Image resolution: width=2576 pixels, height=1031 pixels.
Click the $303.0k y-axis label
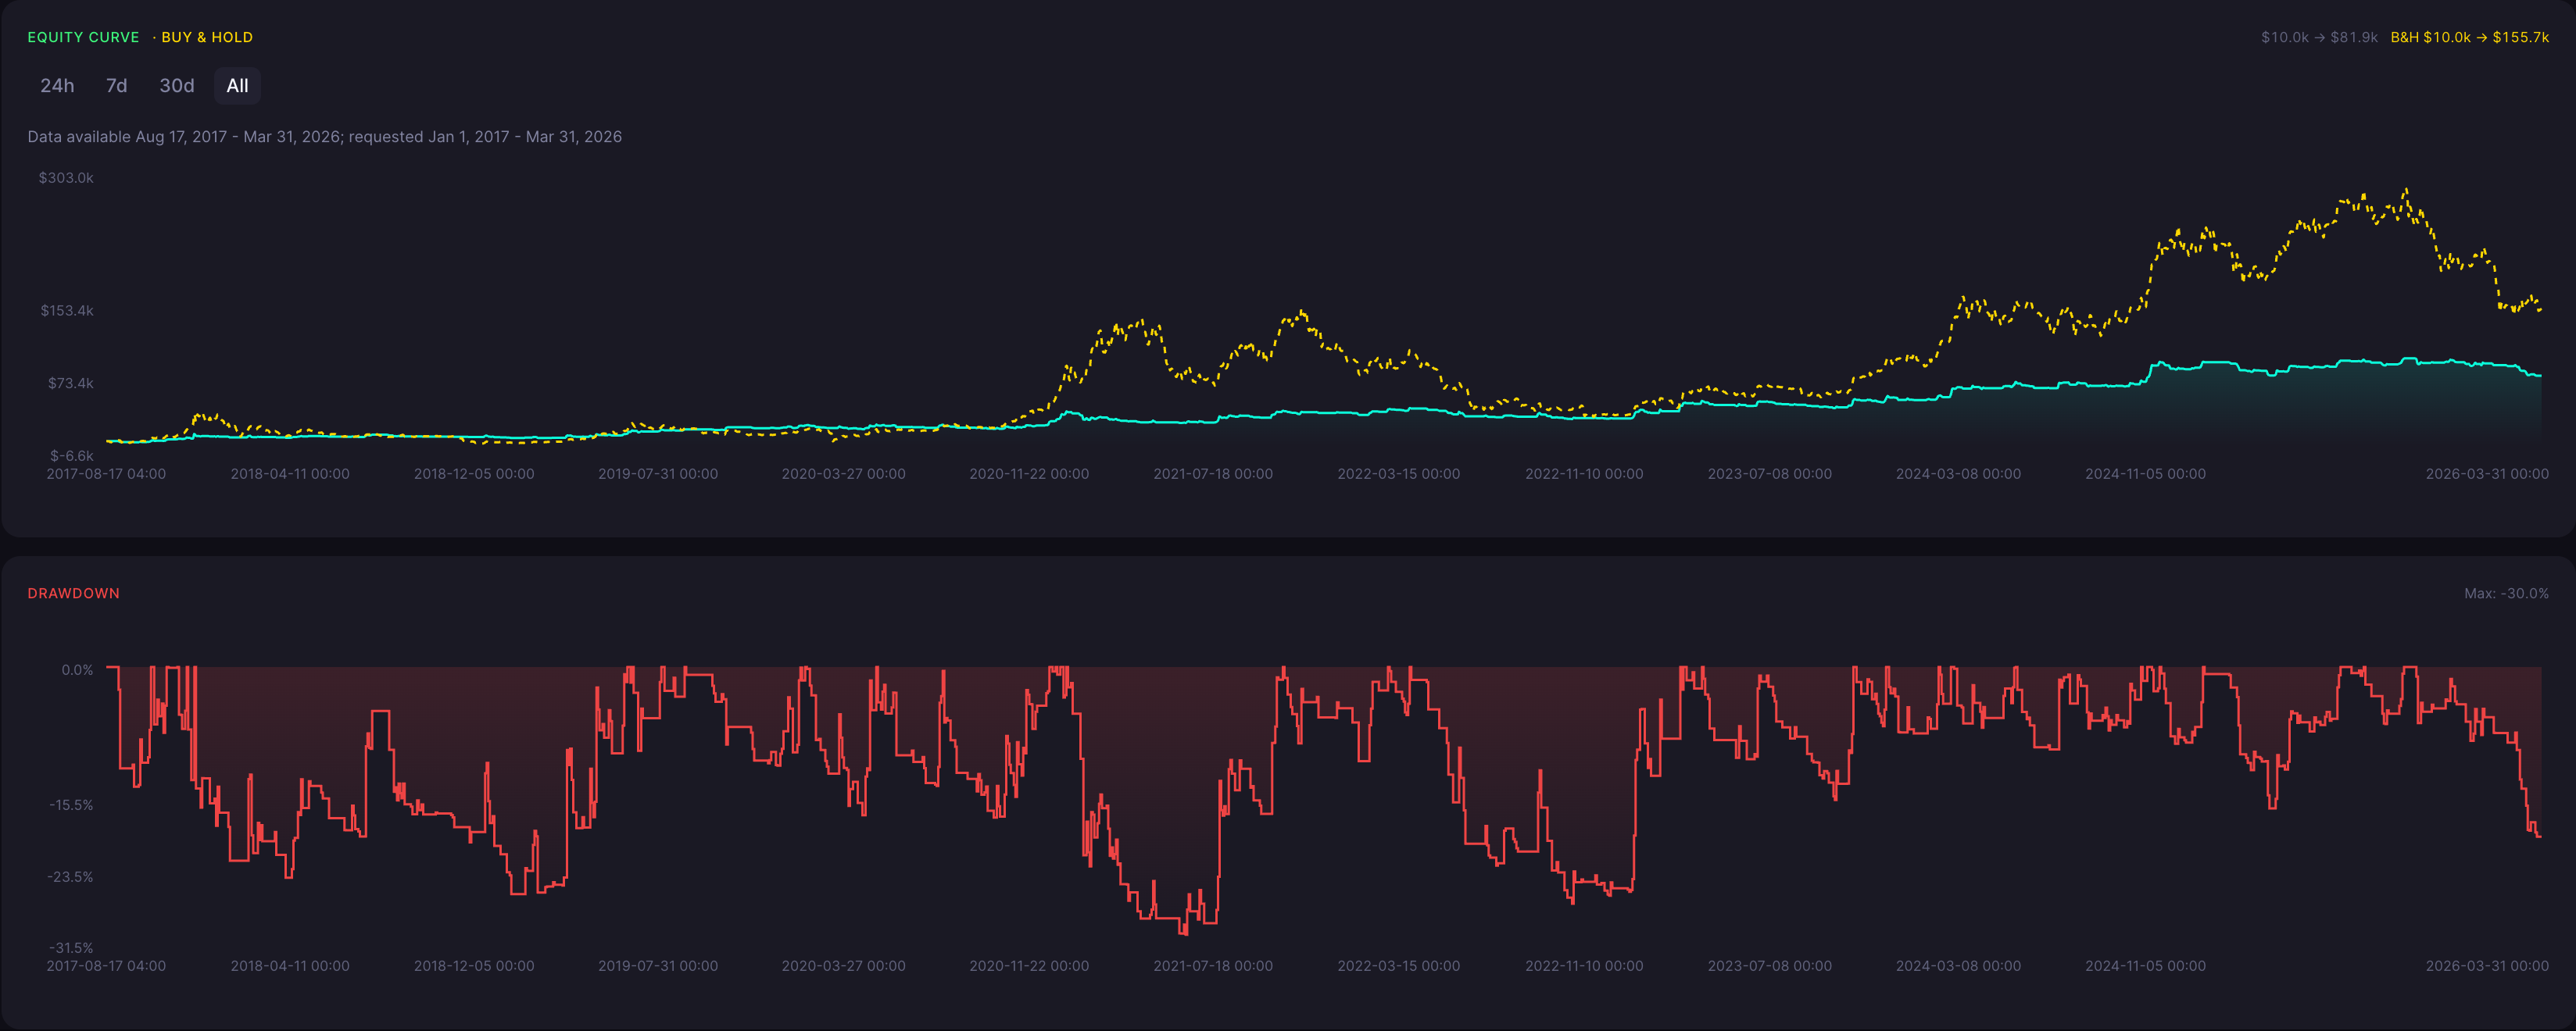[x=66, y=178]
